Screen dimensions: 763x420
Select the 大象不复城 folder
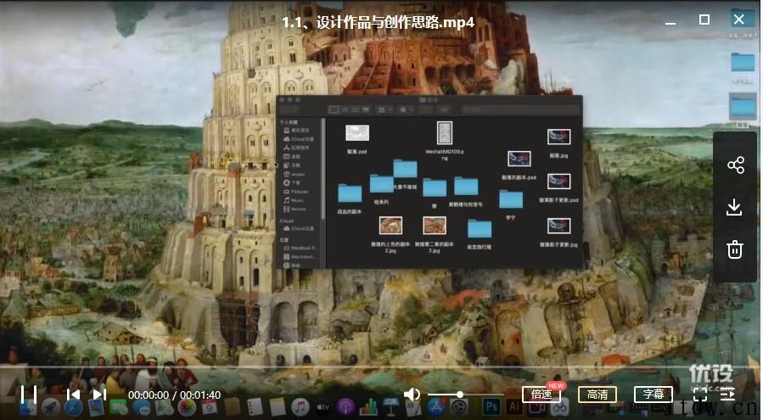click(405, 168)
